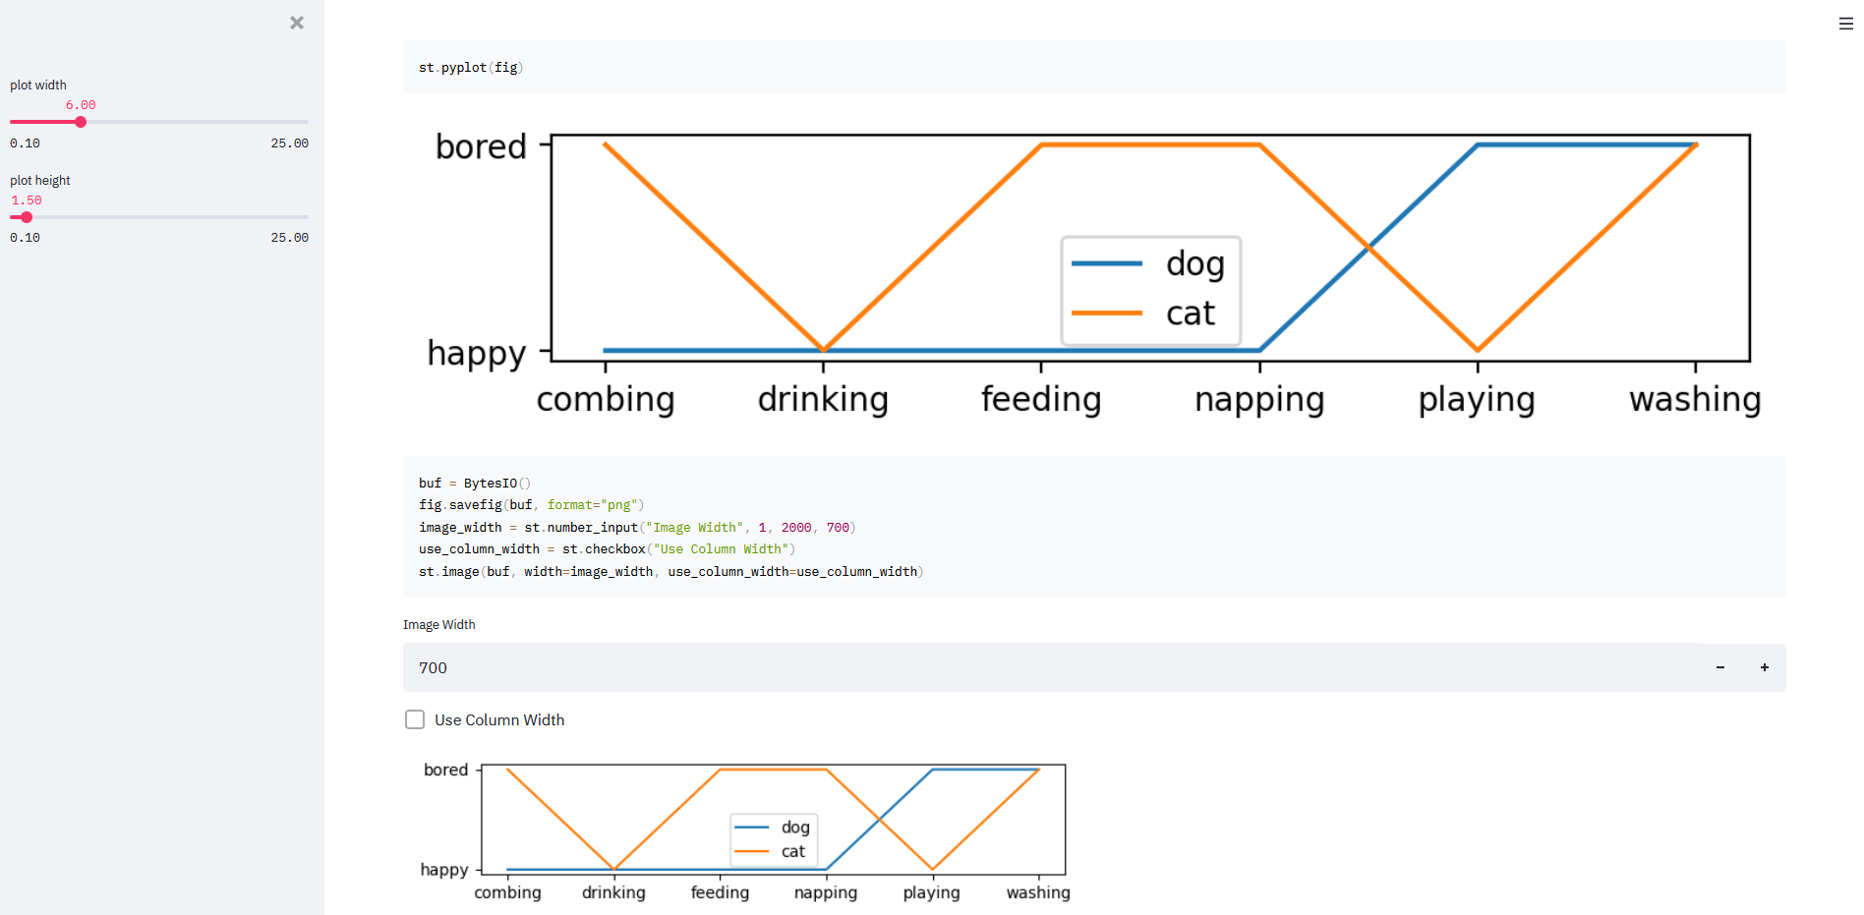Click the Use Column Width label text
The image size is (1864, 915).
(499, 719)
